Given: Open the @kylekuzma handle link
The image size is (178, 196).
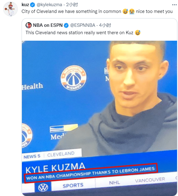Looking at the screenshot, I should point(49,5).
